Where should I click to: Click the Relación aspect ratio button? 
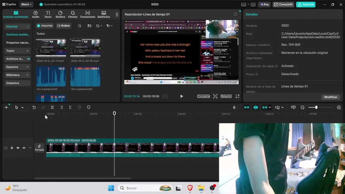click(226, 96)
